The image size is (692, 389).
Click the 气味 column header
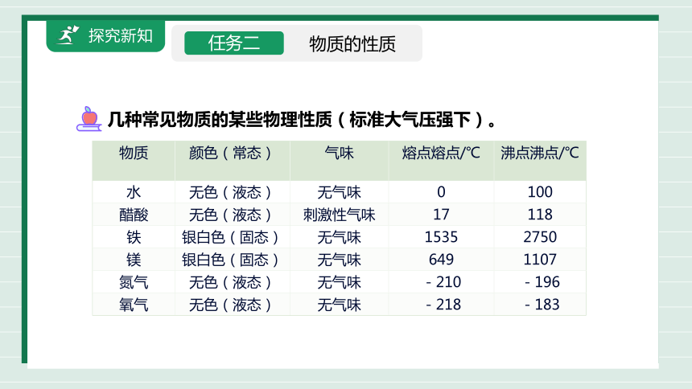click(339, 153)
